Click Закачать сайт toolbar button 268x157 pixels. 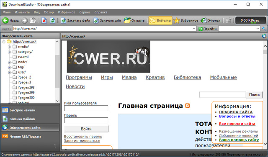[107, 20]
